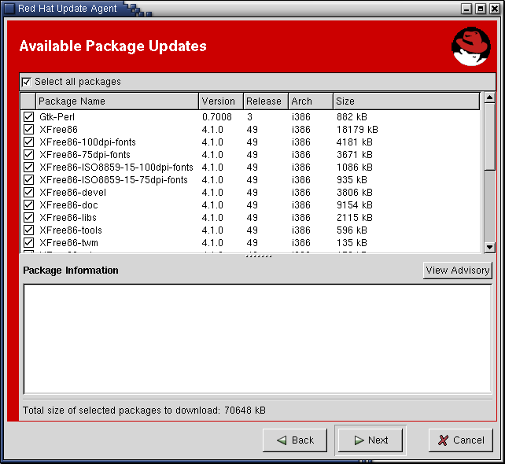Select the Gtk-Perl package row
The height and width of the screenshot is (464, 505).
point(250,117)
